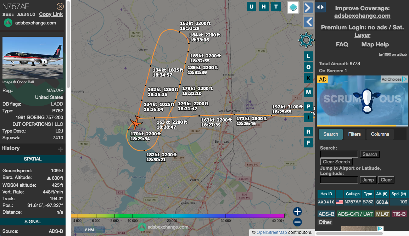Sort table by Type column

368,194
